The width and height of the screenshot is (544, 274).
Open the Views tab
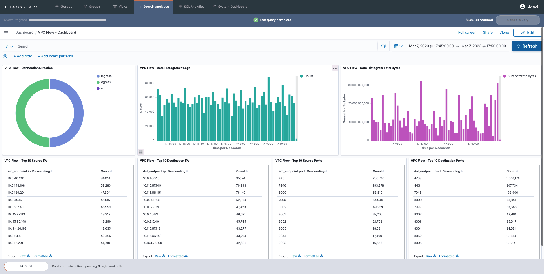click(x=120, y=7)
